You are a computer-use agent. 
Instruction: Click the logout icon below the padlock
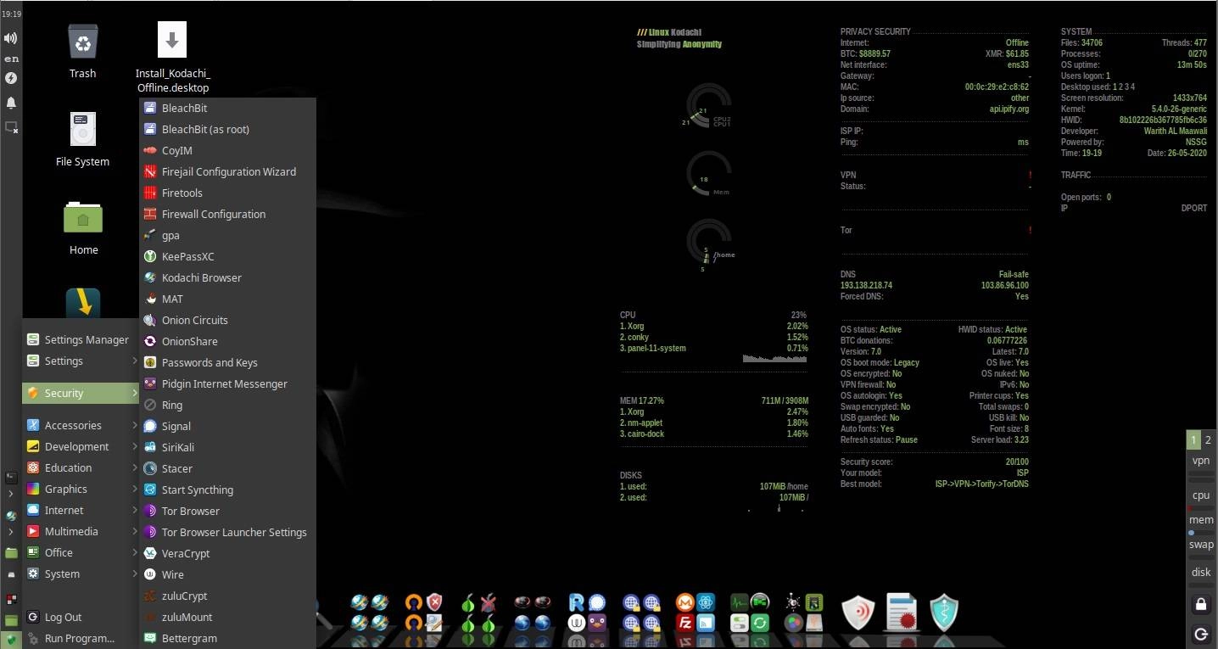(x=1201, y=634)
